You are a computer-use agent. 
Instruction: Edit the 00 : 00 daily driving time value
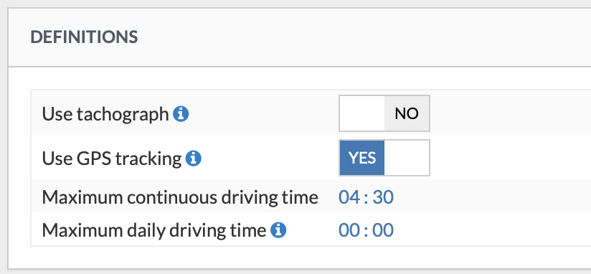366,230
